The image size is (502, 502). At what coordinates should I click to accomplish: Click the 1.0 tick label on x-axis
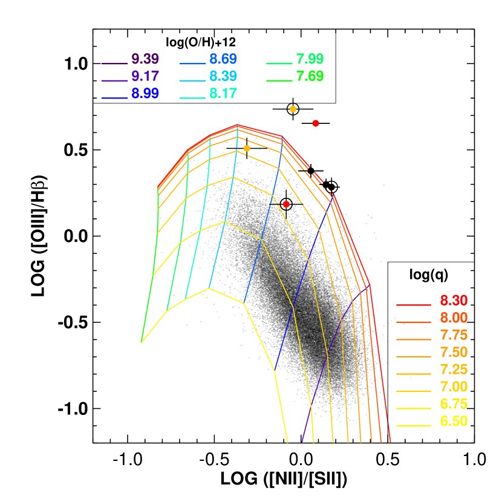pos(475,460)
